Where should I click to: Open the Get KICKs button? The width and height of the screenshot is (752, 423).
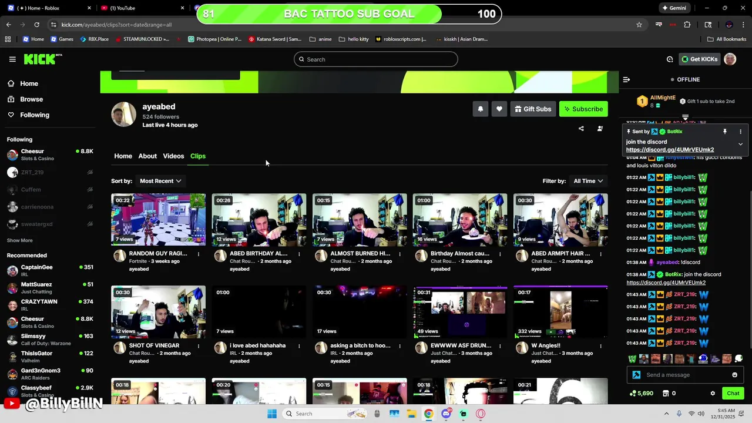point(699,59)
